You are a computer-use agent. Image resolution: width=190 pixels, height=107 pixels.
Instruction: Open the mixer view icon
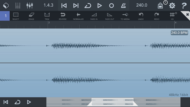[x=30, y=6]
